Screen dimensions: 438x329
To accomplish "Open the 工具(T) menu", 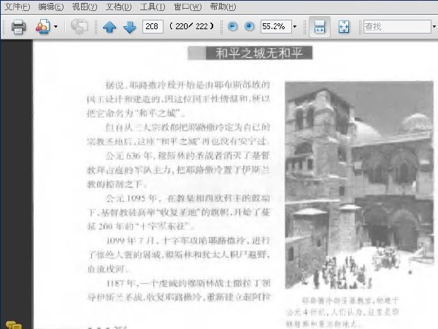I will pyautogui.click(x=153, y=7).
